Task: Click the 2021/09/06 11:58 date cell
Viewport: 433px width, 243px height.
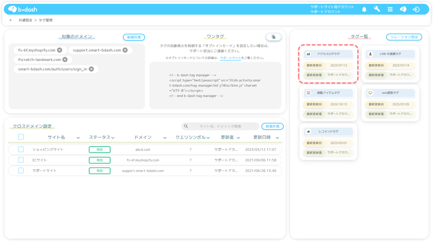Action: point(260,160)
